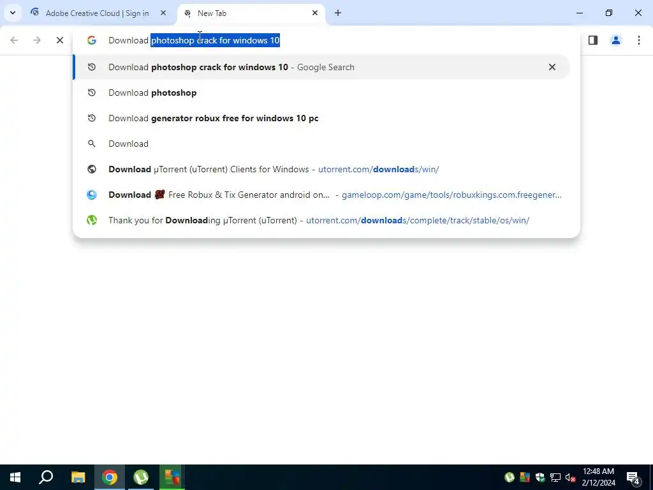
Task: Select the plain 'Download' search suggestion
Action: (321, 144)
